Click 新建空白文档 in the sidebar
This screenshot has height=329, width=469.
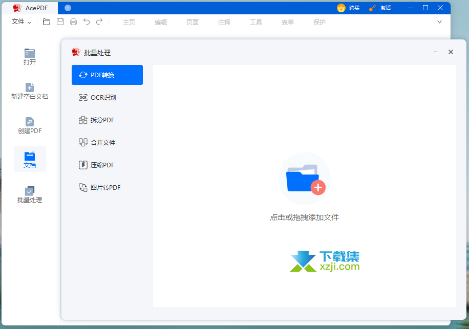30,92
